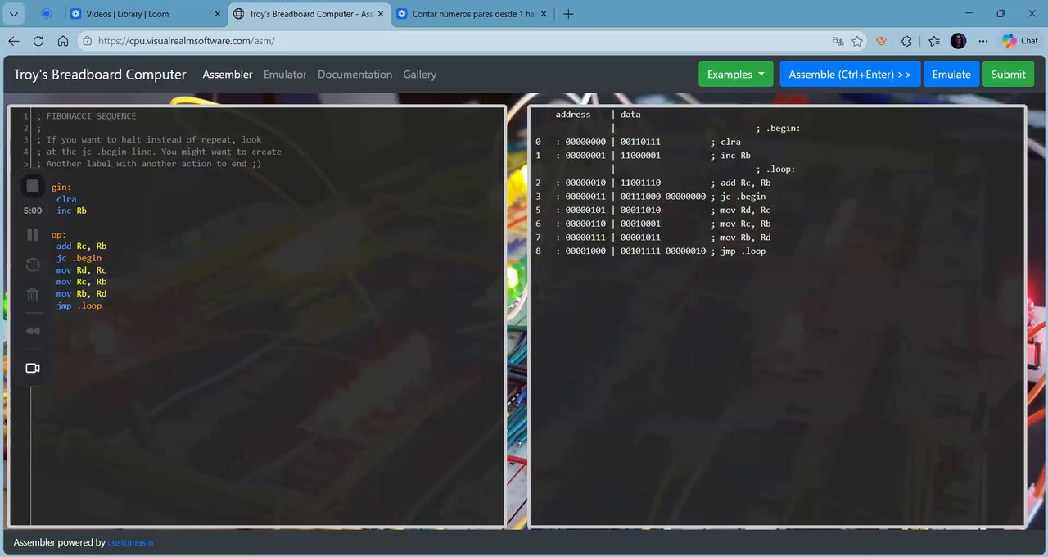Close the Contar números pares tab
Viewport: 1048px width, 557px height.
tap(544, 14)
